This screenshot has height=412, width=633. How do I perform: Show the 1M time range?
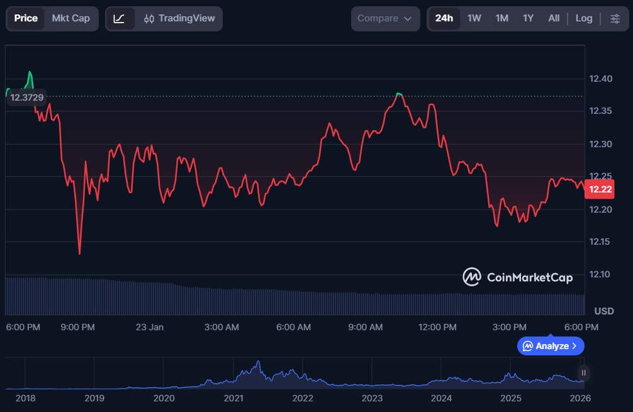(501, 18)
